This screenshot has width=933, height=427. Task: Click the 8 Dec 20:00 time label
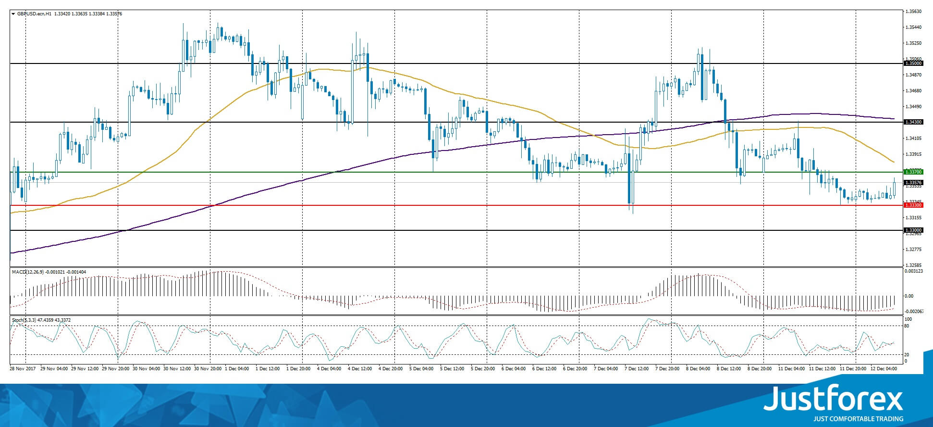pyautogui.click(x=760, y=369)
